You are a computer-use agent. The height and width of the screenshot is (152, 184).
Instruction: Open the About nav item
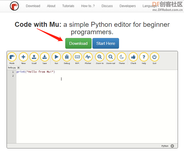tap(51, 6)
